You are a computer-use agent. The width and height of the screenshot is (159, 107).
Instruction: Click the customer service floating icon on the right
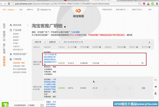[x=156, y=93]
